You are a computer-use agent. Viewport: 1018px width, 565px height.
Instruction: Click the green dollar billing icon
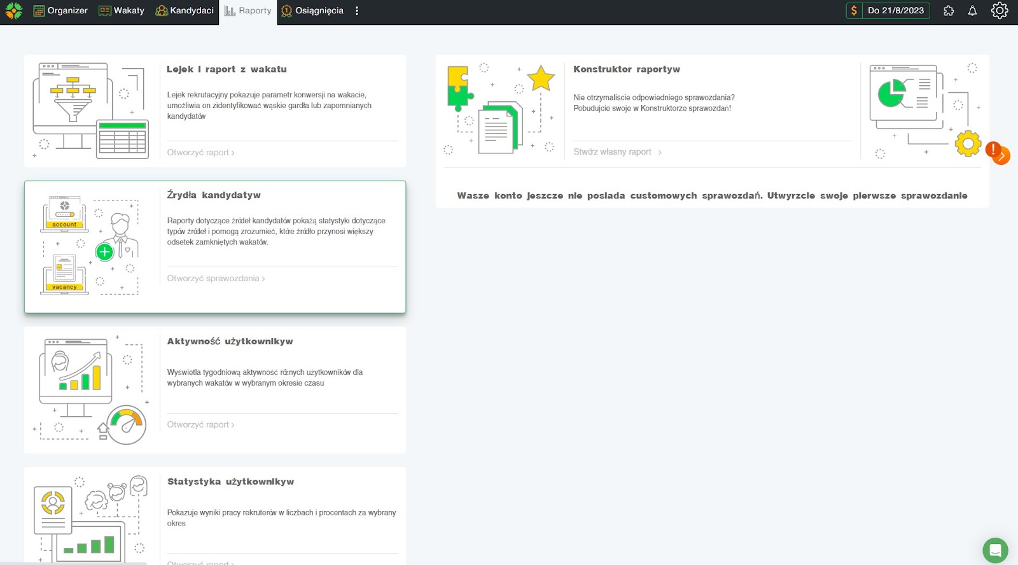point(854,11)
